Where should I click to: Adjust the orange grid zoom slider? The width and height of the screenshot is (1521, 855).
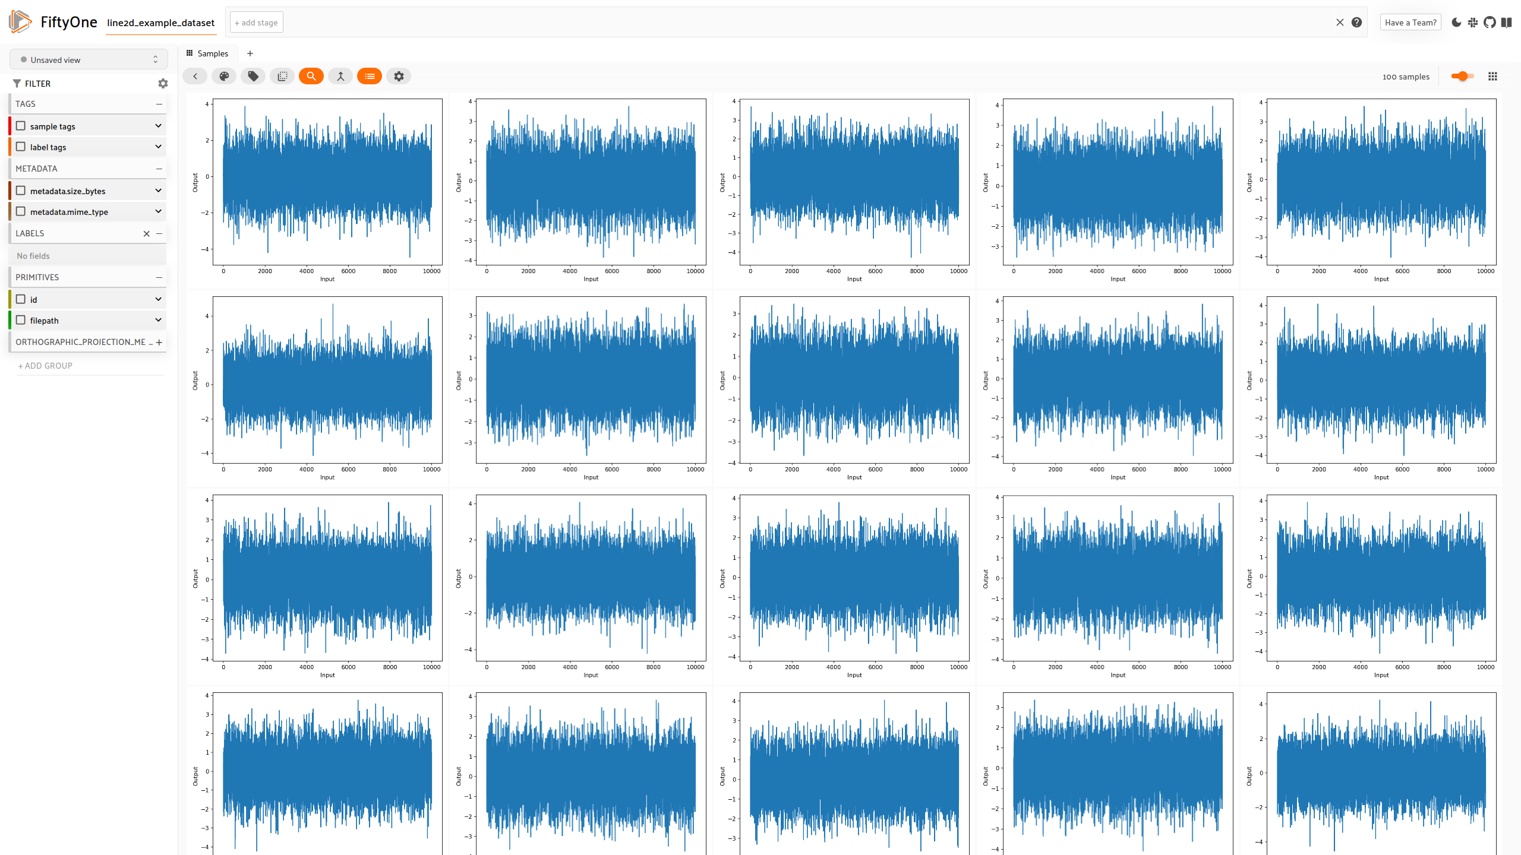1462,76
